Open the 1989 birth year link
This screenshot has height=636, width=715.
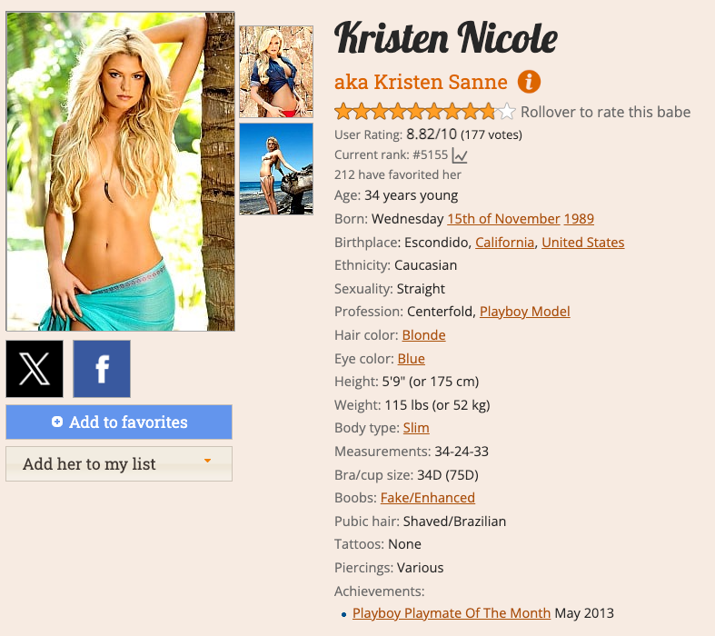579,219
